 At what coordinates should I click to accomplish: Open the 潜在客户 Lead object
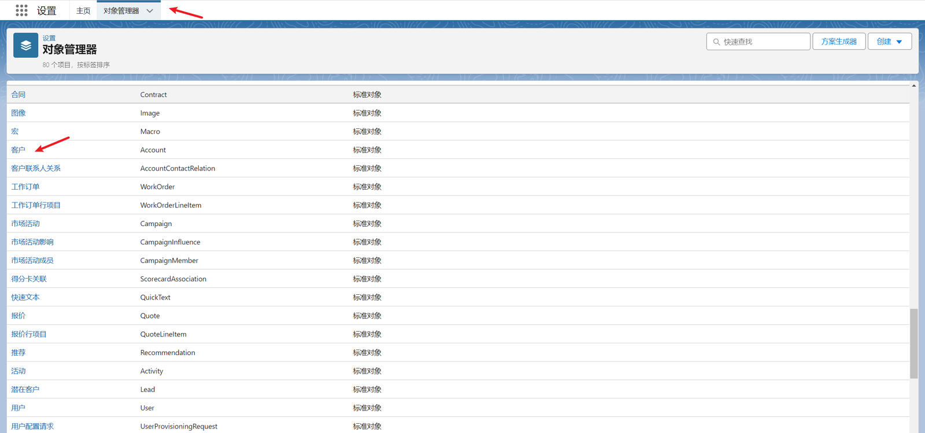pos(25,390)
